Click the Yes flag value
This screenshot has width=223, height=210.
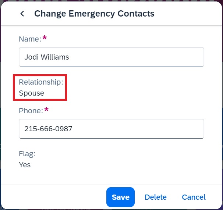pos(25,165)
